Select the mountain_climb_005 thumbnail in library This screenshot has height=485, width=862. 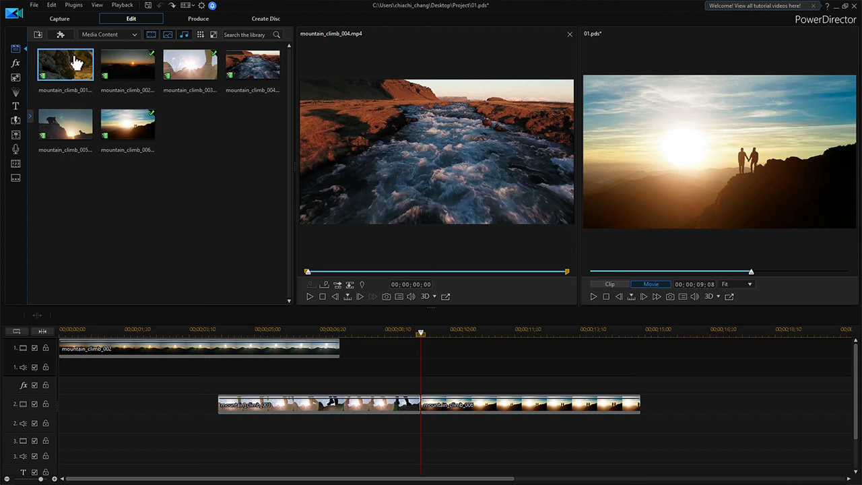tap(65, 124)
